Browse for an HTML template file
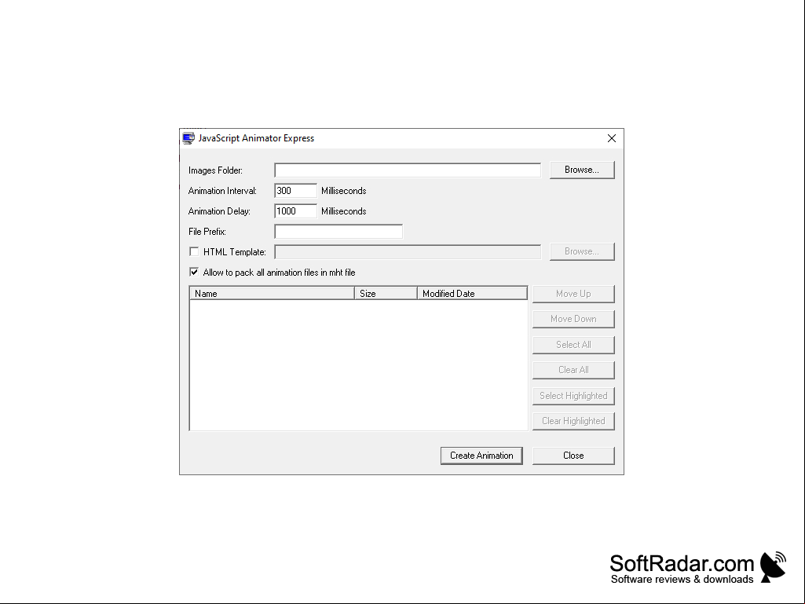 [x=582, y=251]
